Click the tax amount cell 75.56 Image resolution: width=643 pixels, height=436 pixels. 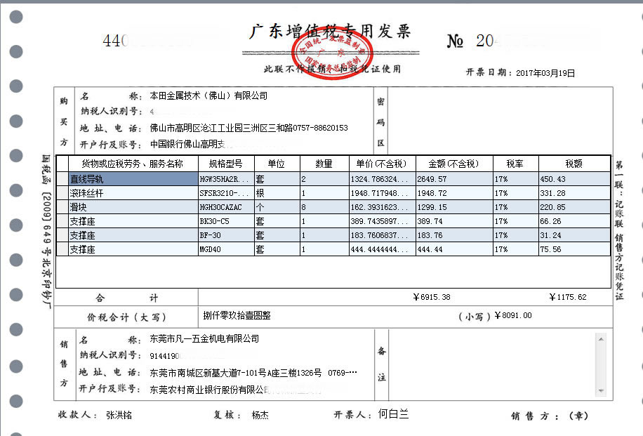point(574,249)
